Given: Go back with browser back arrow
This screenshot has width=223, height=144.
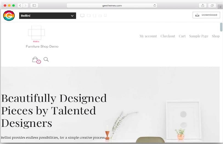Looking at the screenshot, I should [20, 5].
